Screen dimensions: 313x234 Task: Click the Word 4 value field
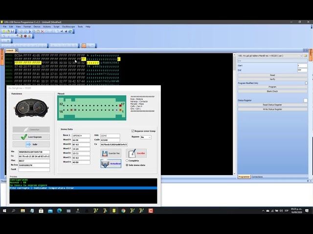81,162
